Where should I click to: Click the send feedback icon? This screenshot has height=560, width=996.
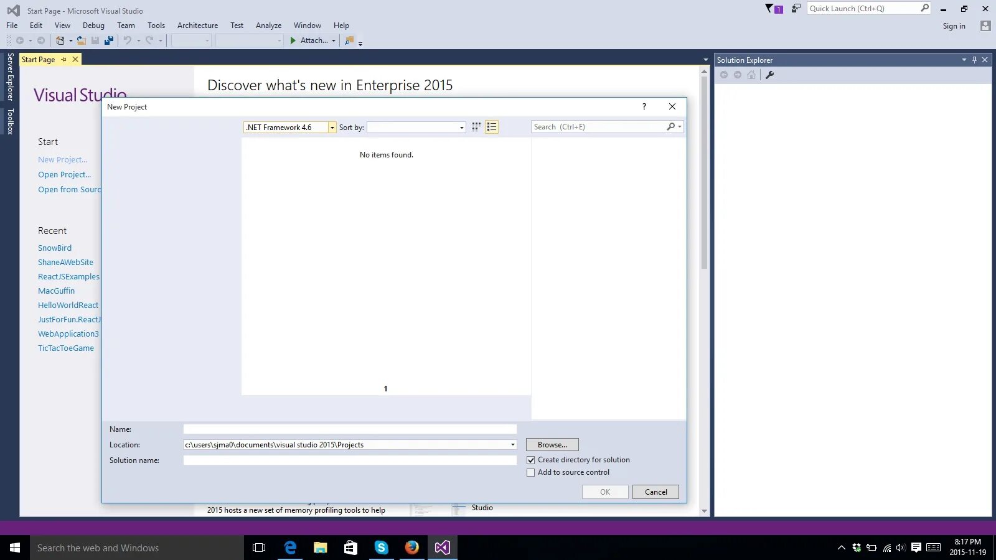(796, 8)
